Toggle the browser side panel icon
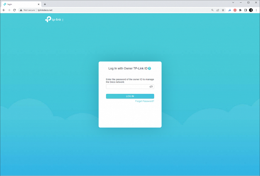The image size is (260, 176). click(246, 10)
